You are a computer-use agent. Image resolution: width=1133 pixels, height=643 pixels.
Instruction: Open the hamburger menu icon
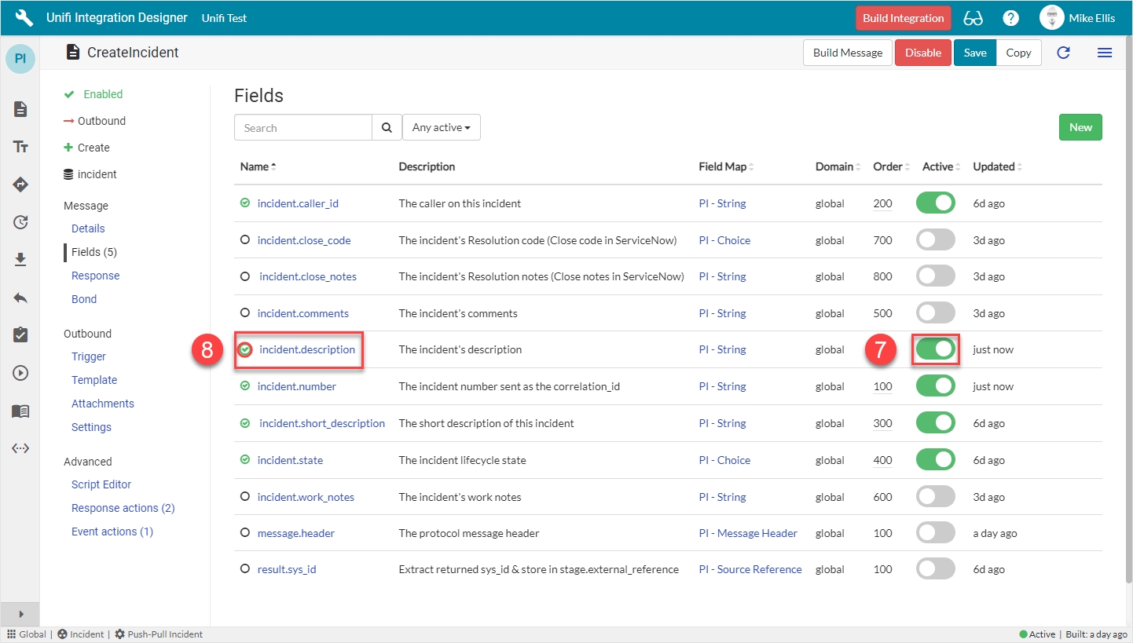[1104, 53]
